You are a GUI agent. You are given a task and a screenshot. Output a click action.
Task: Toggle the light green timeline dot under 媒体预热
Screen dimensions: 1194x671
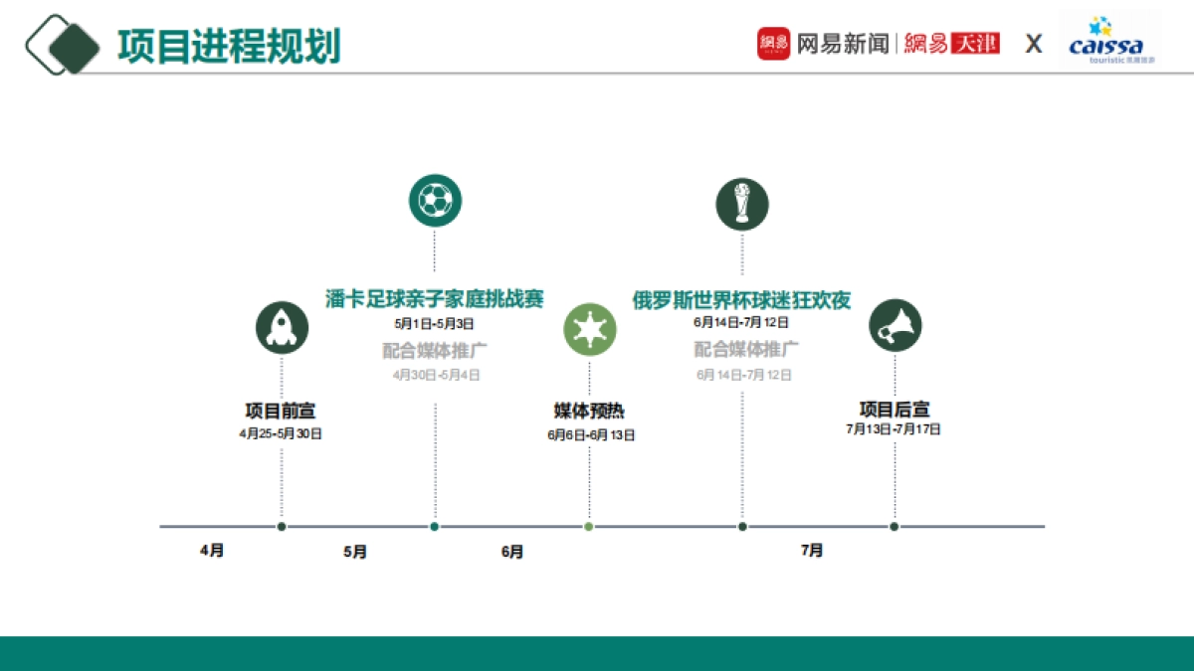pyautogui.click(x=590, y=525)
